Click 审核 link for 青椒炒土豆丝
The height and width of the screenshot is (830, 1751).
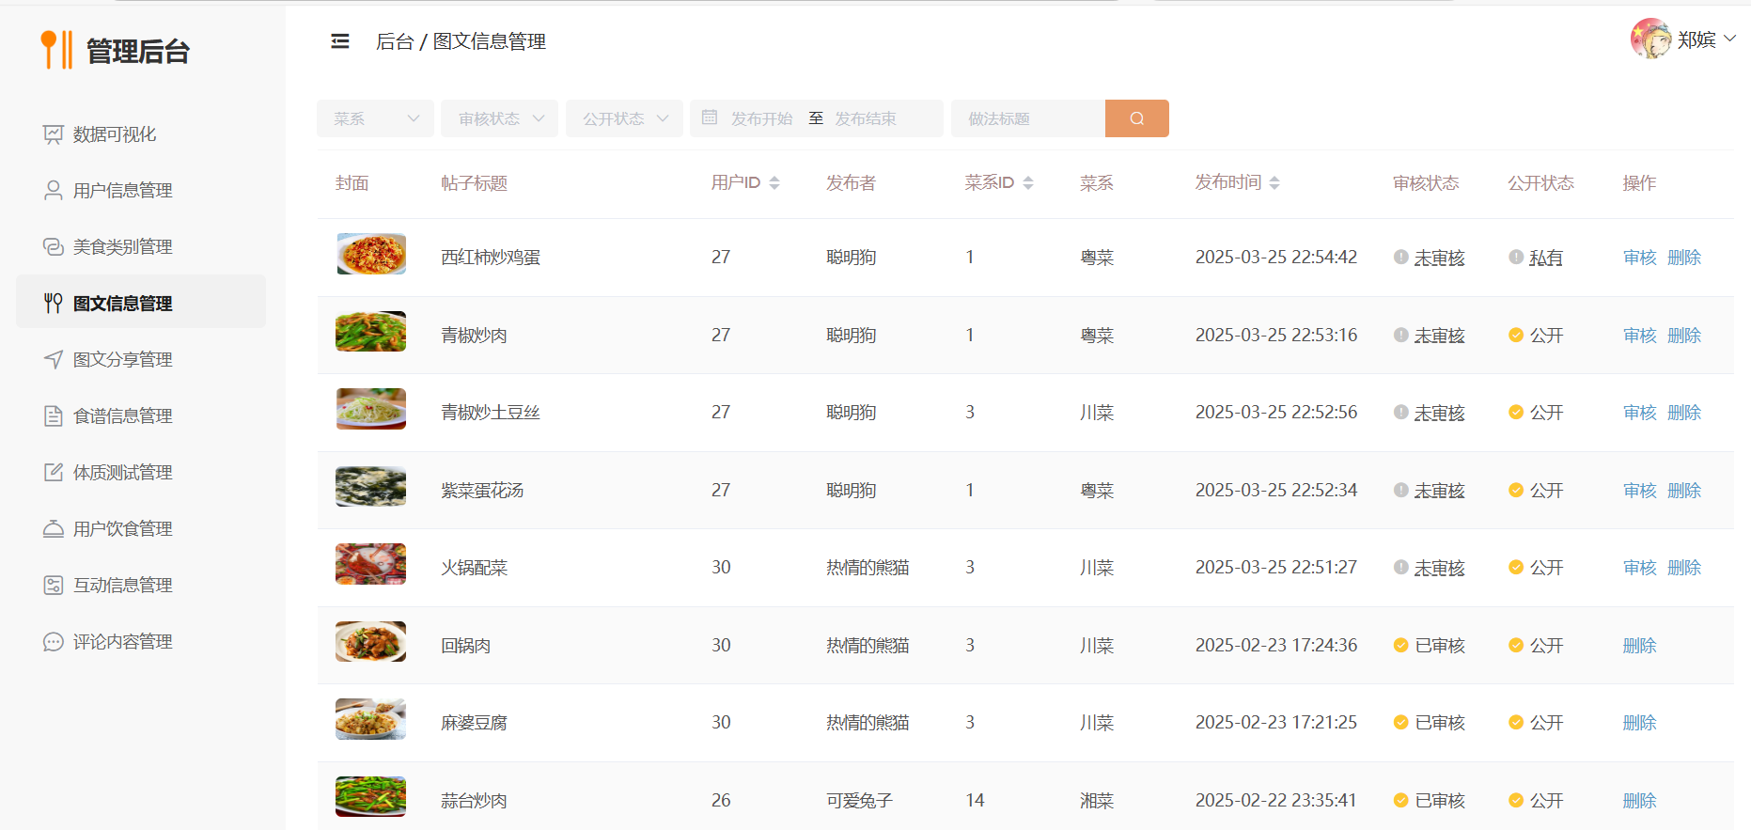coord(1639,413)
